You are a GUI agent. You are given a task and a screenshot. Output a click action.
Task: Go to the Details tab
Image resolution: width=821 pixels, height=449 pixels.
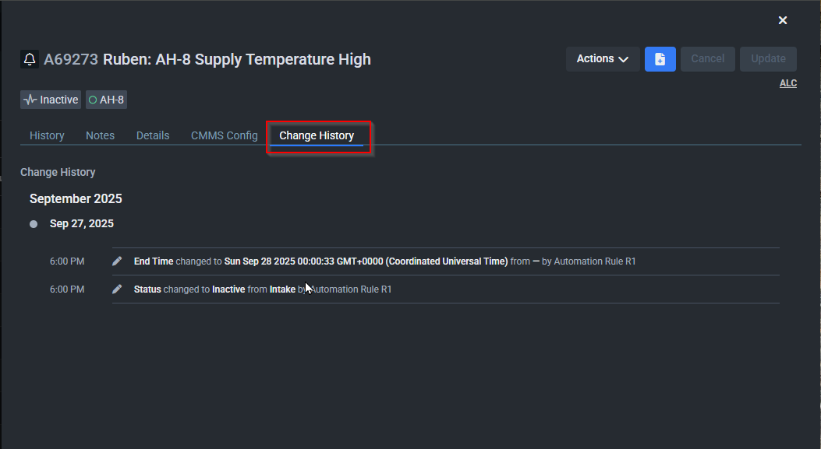[x=153, y=135]
